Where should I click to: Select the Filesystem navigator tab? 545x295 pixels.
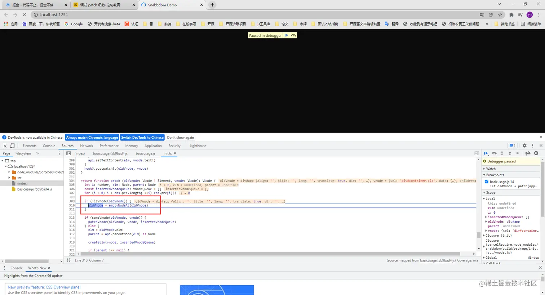(23, 153)
